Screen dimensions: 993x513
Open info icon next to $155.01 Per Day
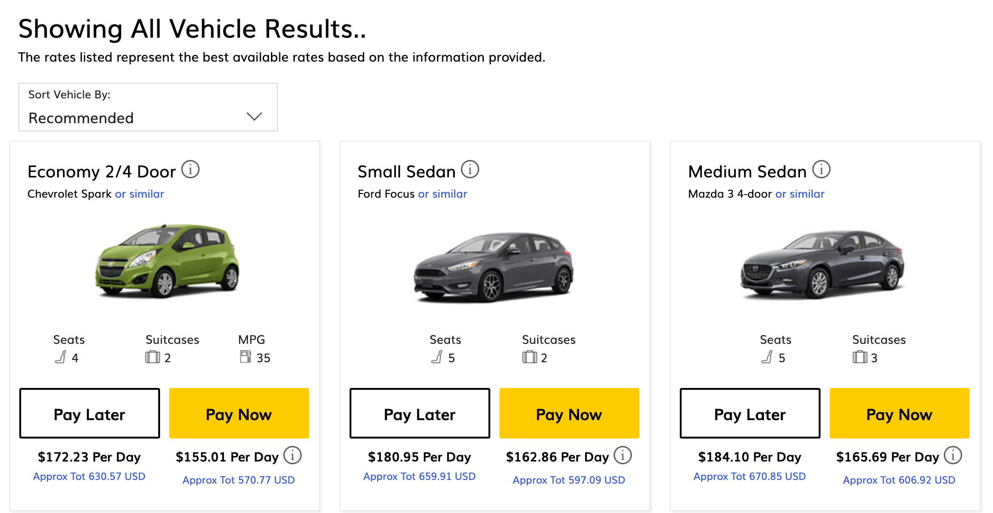293,456
